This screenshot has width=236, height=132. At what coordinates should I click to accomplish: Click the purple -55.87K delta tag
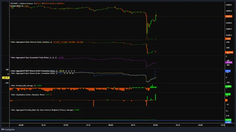229,63
